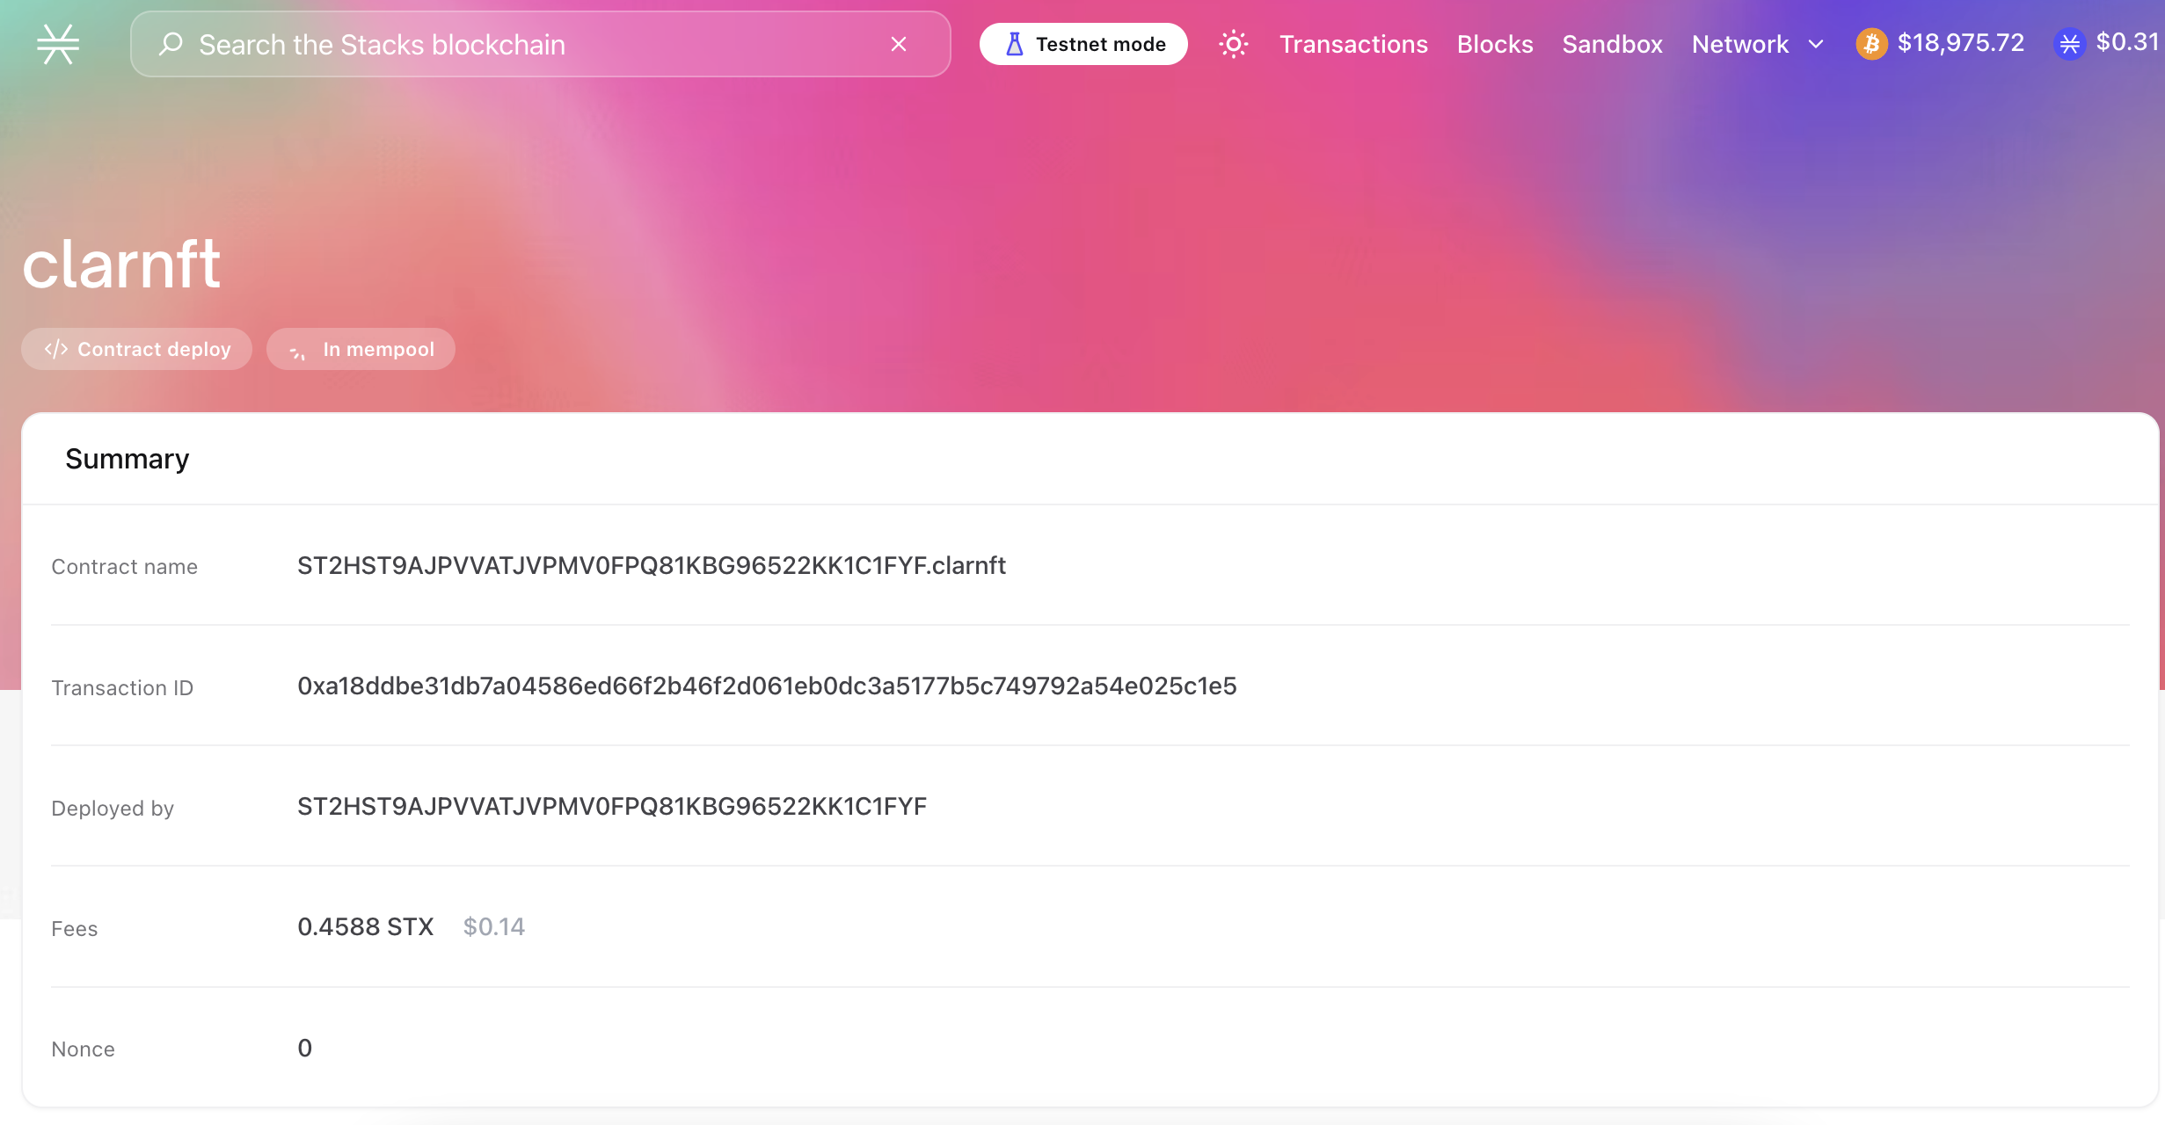2165x1125 pixels.
Task: Click the Stacks STX price icon
Action: coord(2069,44)
